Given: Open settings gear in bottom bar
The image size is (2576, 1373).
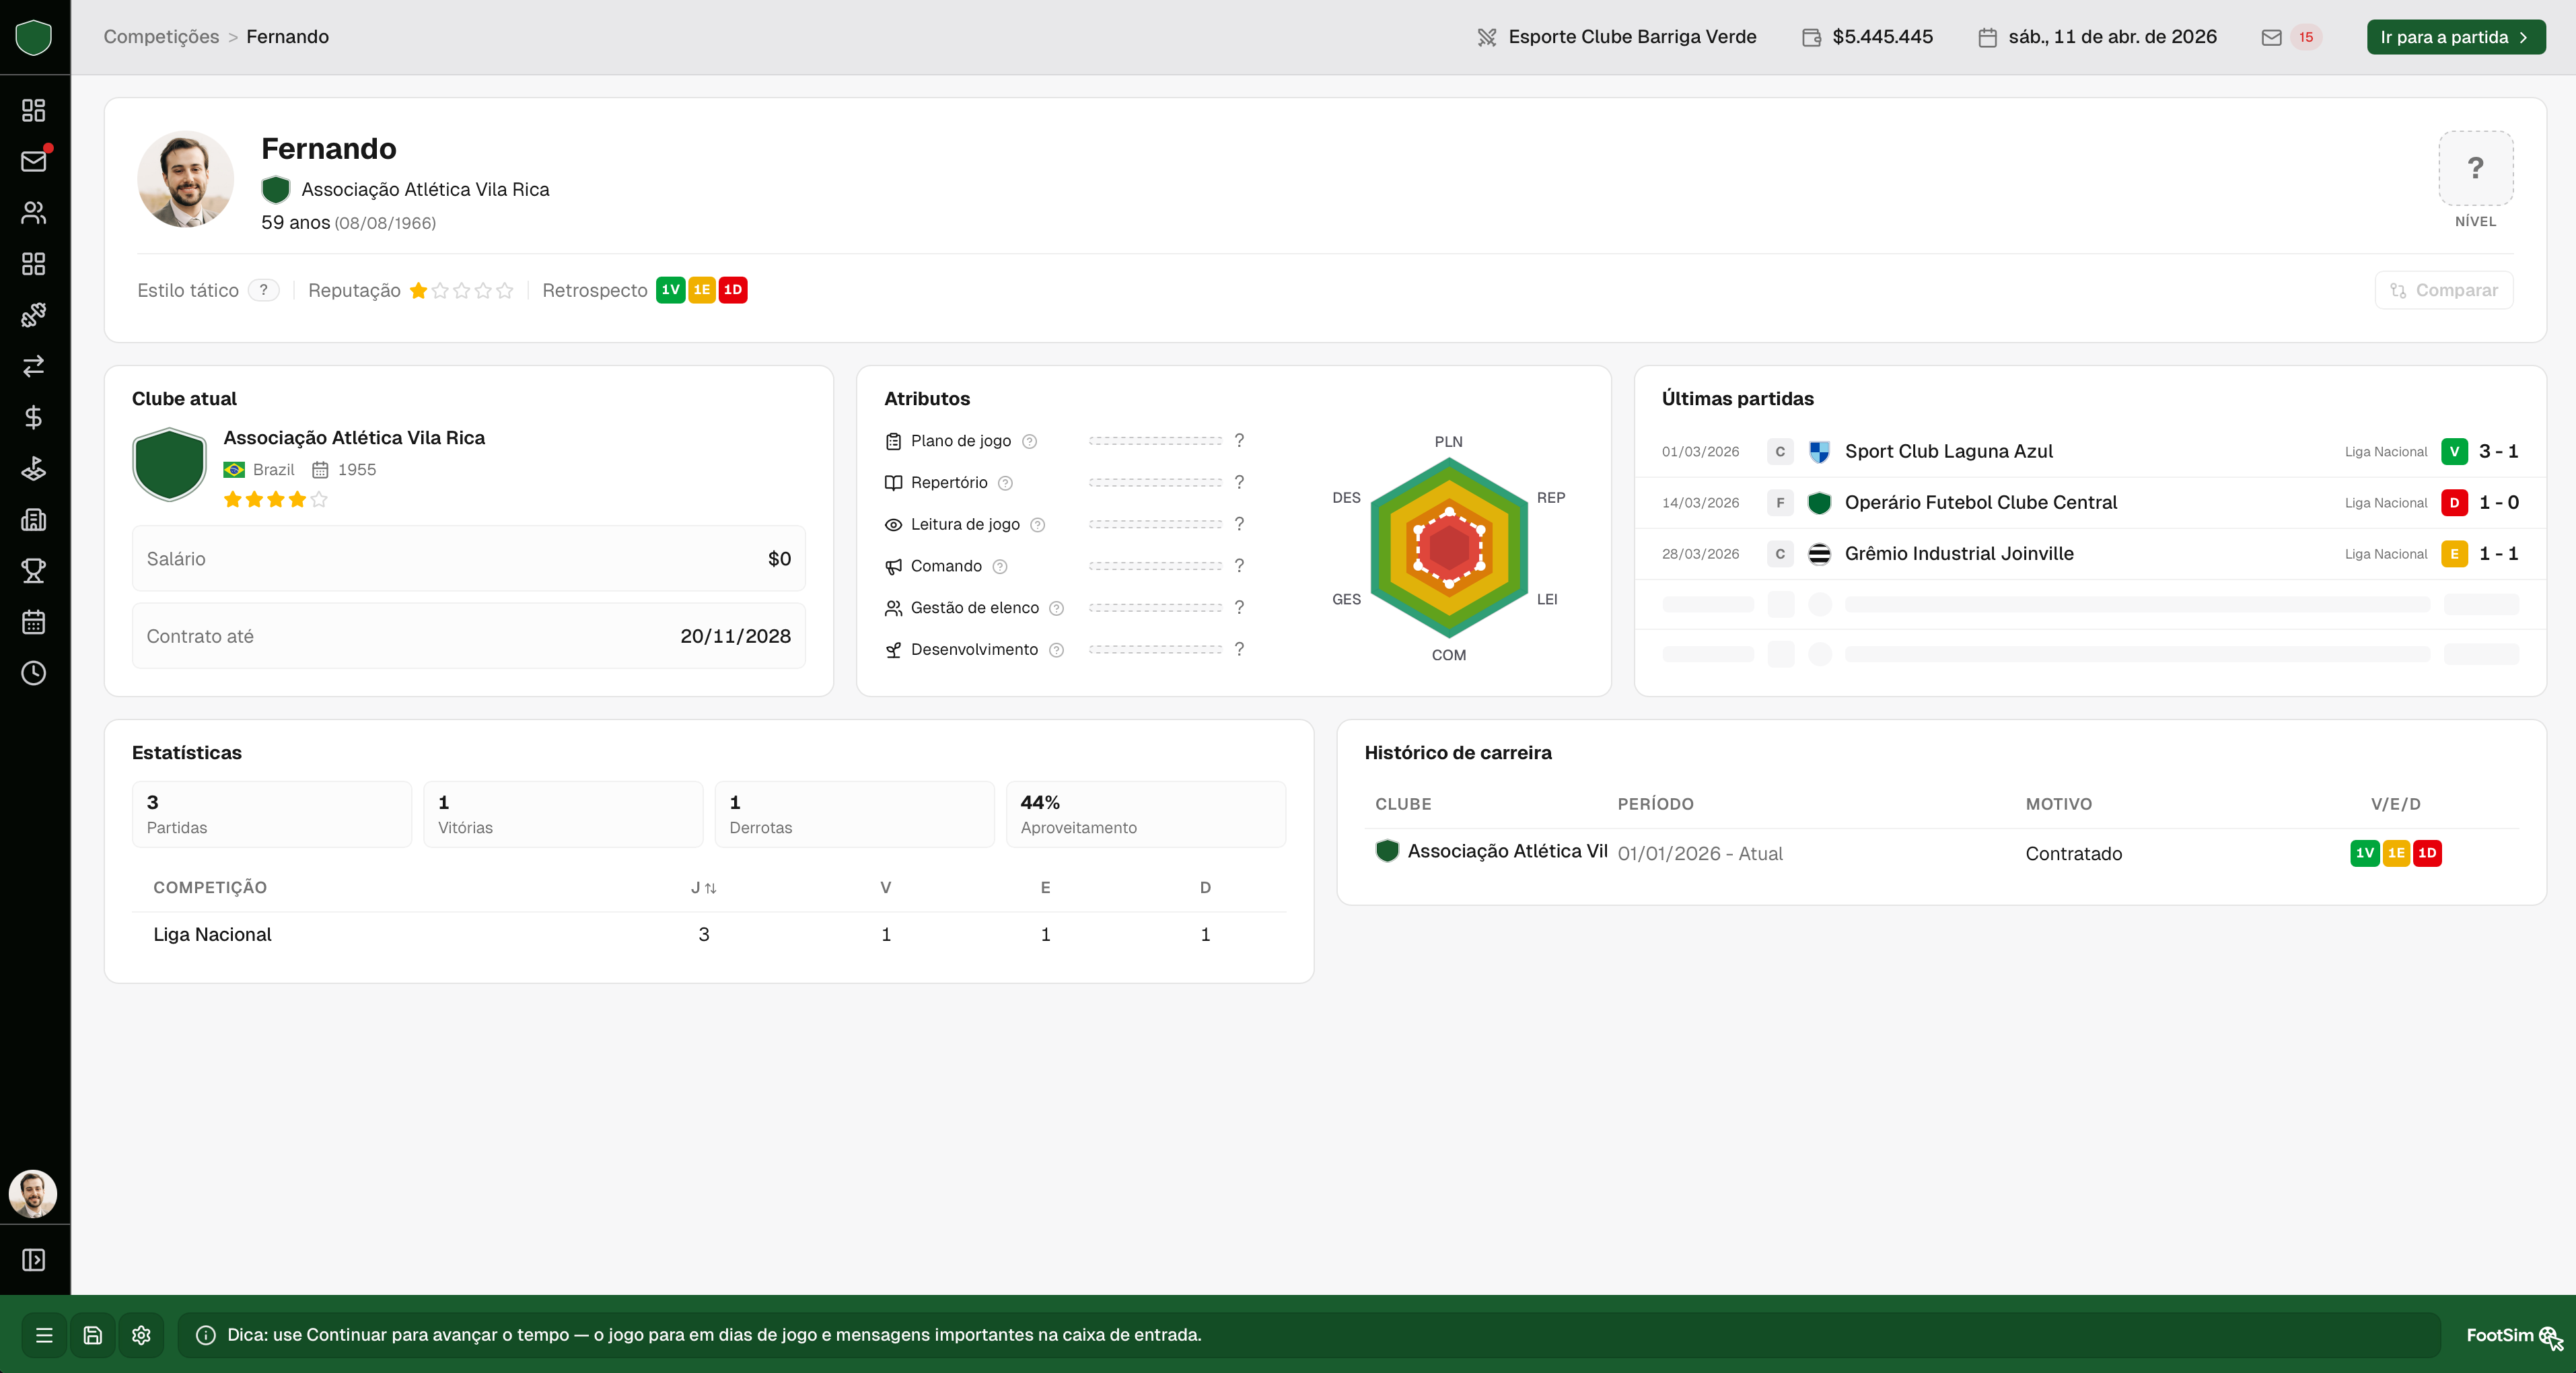Looking at the screenshot, I should pyautogui.click(x=141, y=1335).
